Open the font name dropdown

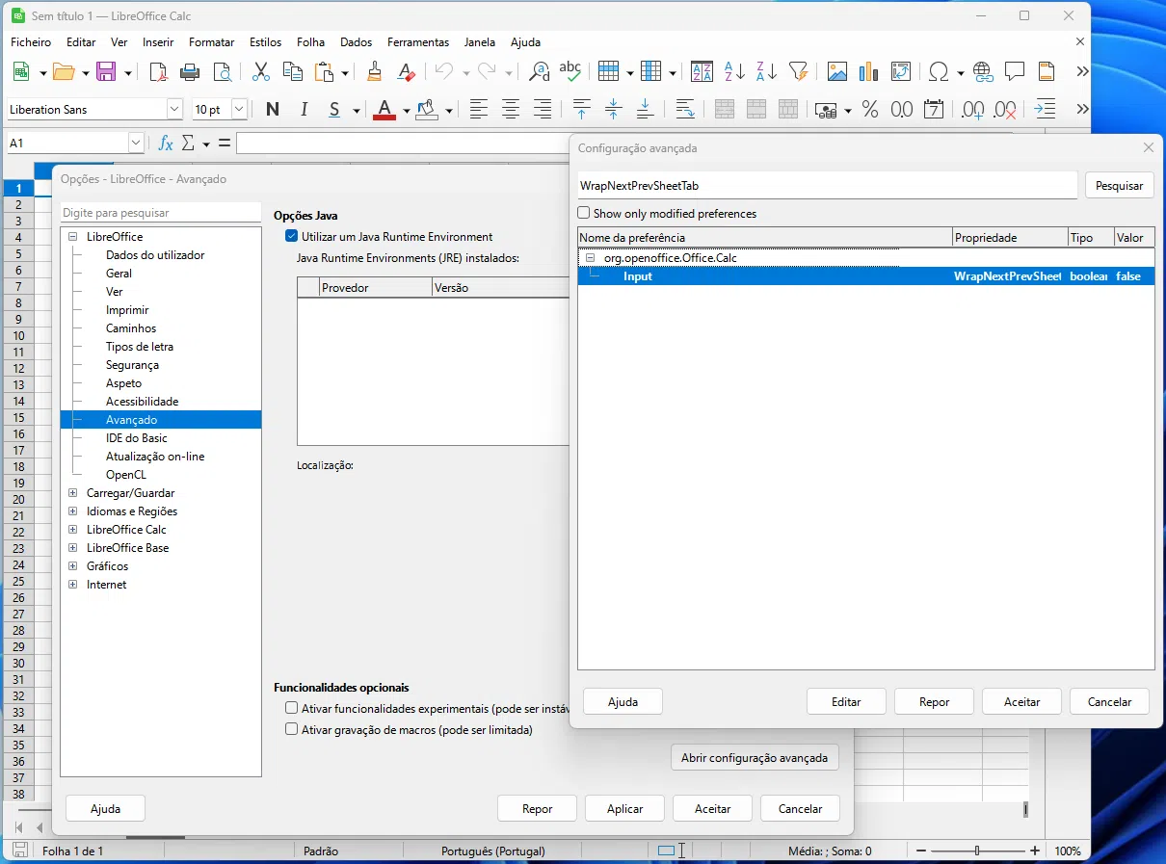(x=174, y=110)
